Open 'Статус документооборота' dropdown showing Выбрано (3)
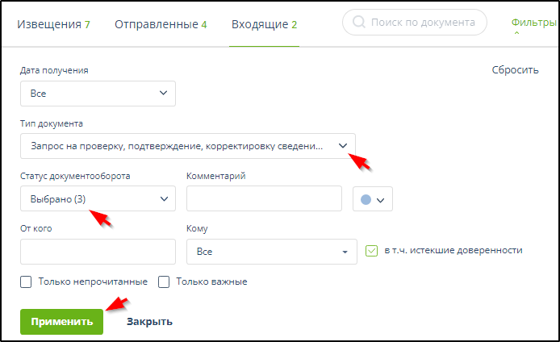The image size is (560, 342). point(97,198)
